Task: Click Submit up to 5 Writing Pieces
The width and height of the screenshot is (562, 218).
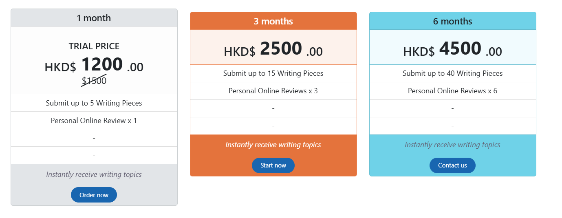Action: coord(94,103)
